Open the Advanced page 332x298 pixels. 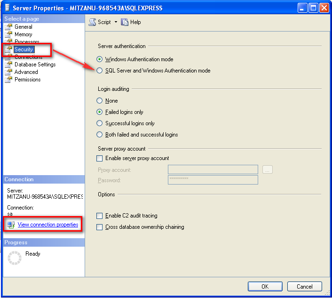(26, 72)
